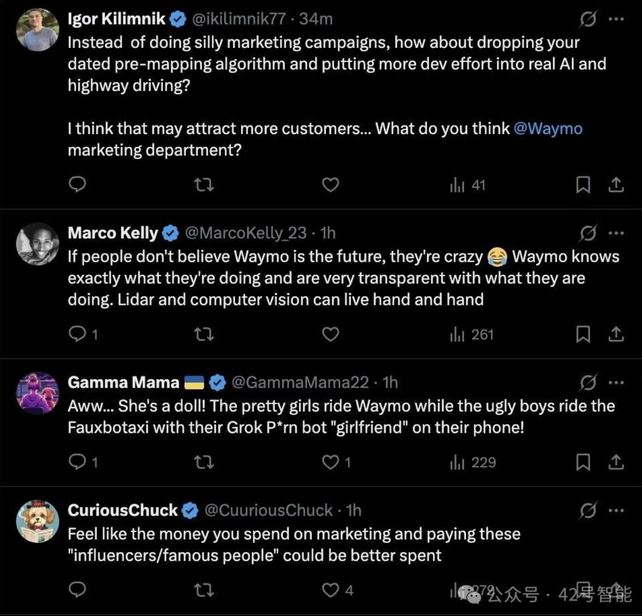Image resolution: width=642 pixels, height=616 pixels.
Task: Open more options menu on Marco Kelly's tweet
Action: [x=616, y=233]
